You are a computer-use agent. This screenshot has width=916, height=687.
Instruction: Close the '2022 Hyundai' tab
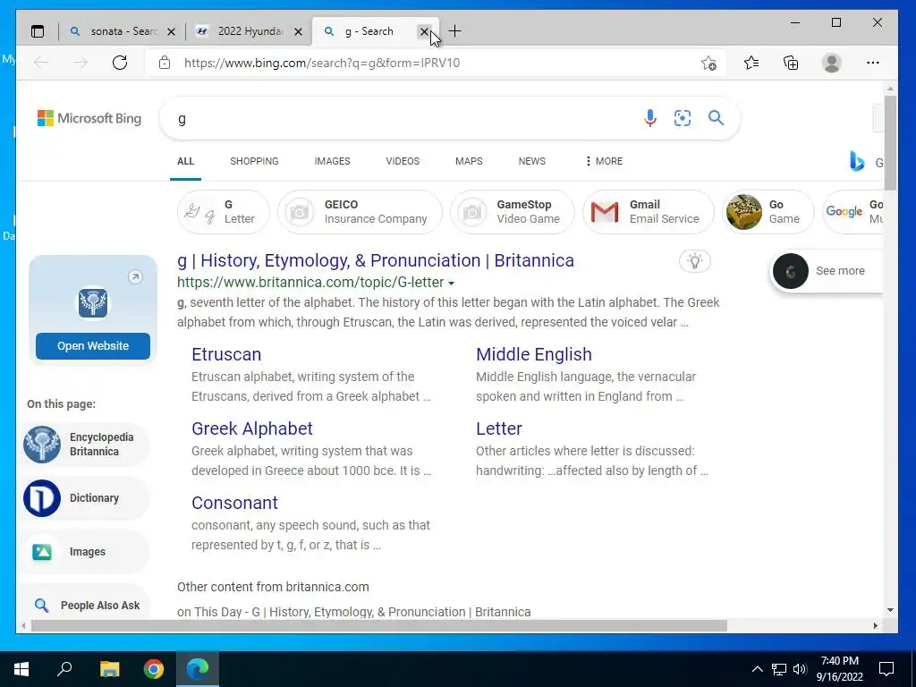click(298, 31)
